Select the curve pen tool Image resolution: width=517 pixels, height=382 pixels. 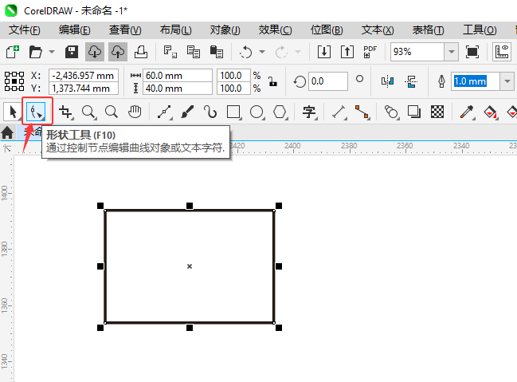coord(210,112)
